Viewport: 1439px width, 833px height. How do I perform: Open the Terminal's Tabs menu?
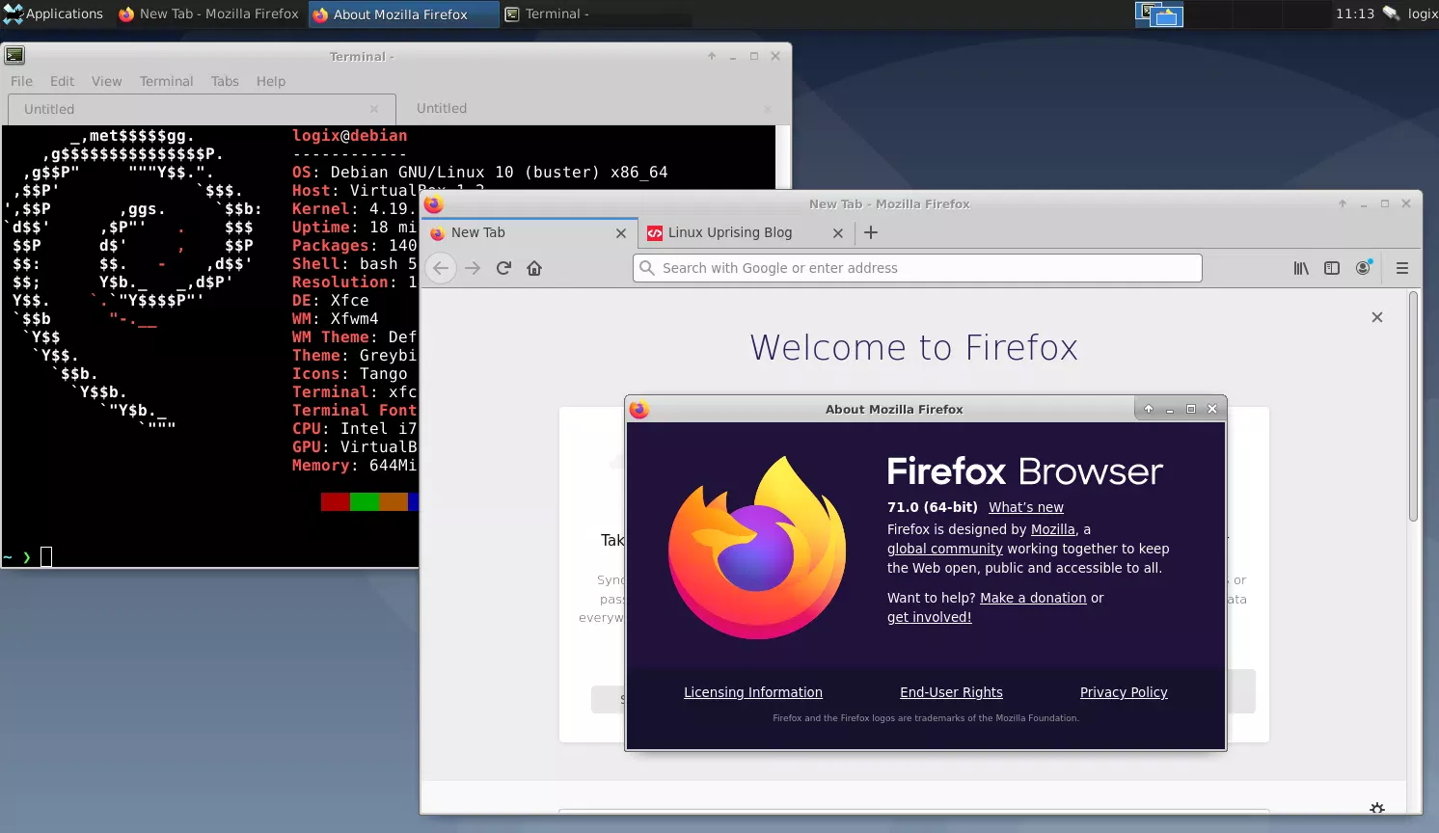225,81
